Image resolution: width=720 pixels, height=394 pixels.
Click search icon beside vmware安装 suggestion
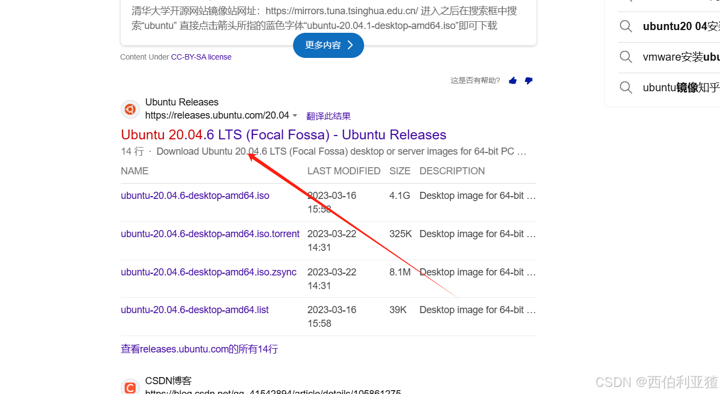tap(626, 57)
